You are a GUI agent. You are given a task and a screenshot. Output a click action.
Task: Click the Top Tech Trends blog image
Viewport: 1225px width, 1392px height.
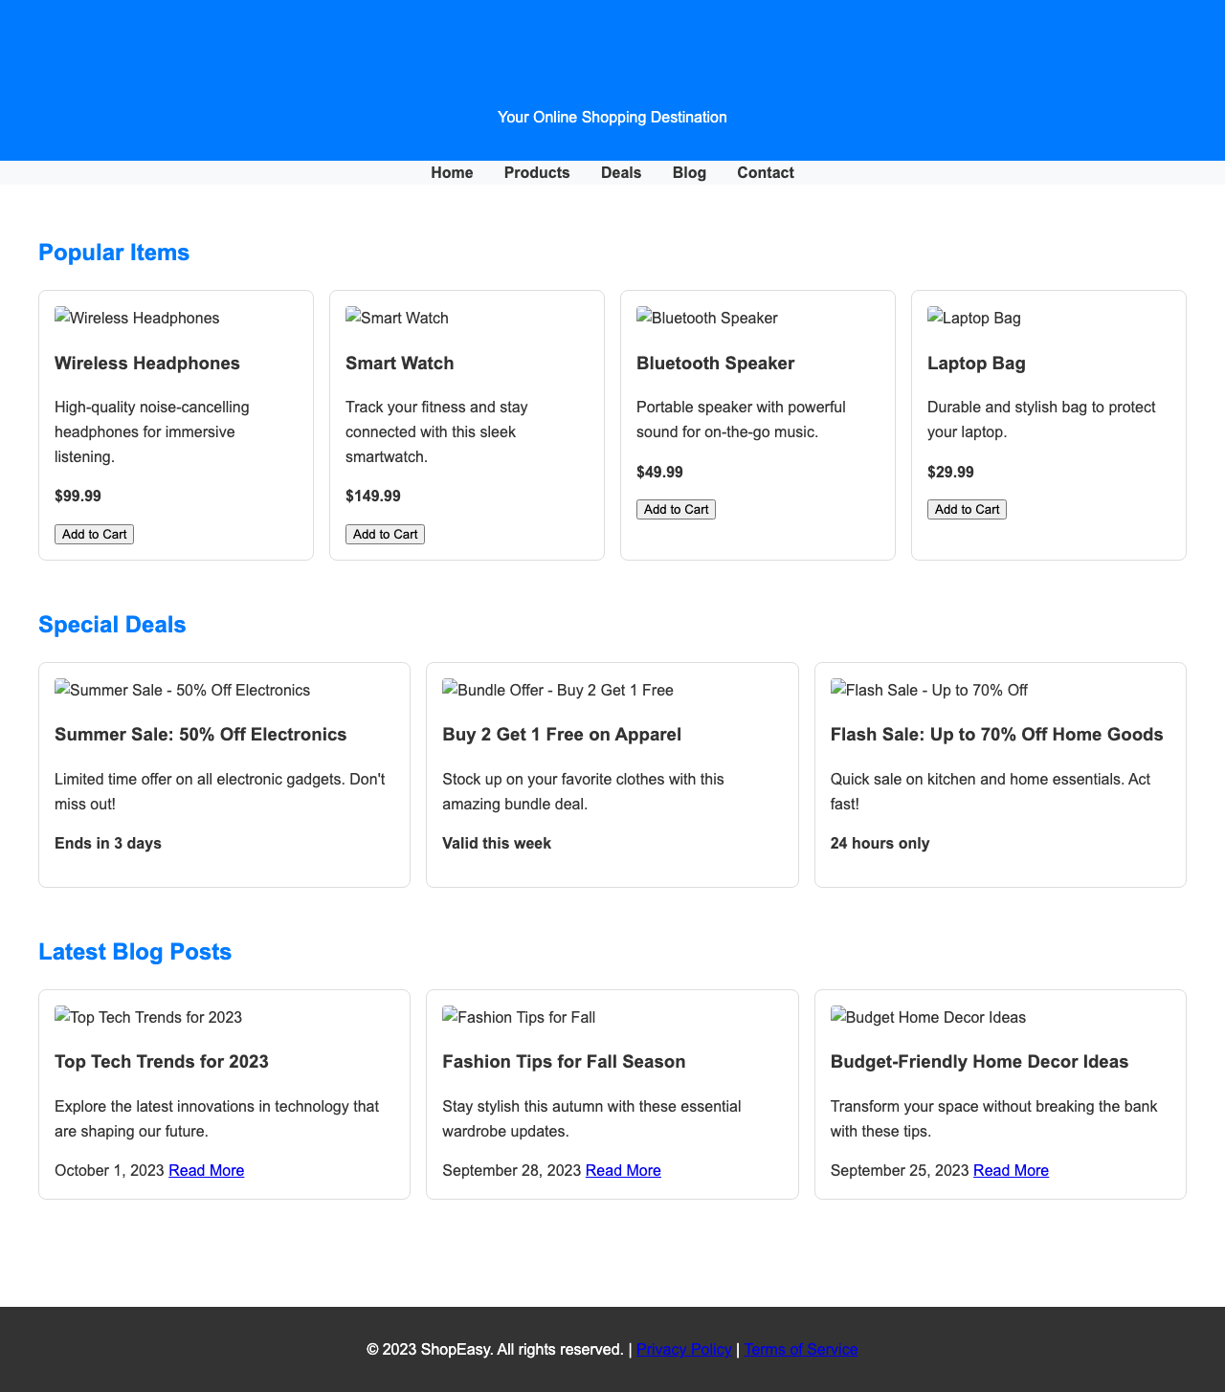click(147, 1017)
